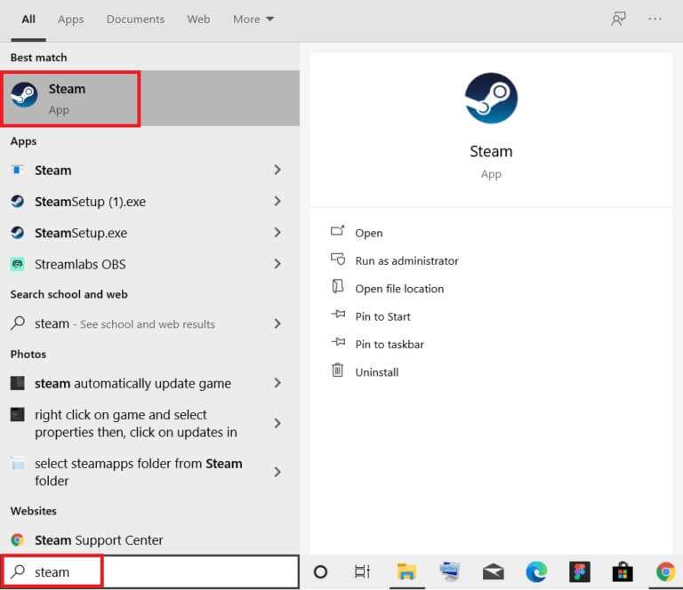Choose Open file location
Image resolution: width=683 pixels, height=590 pixels.
[399, 289]
